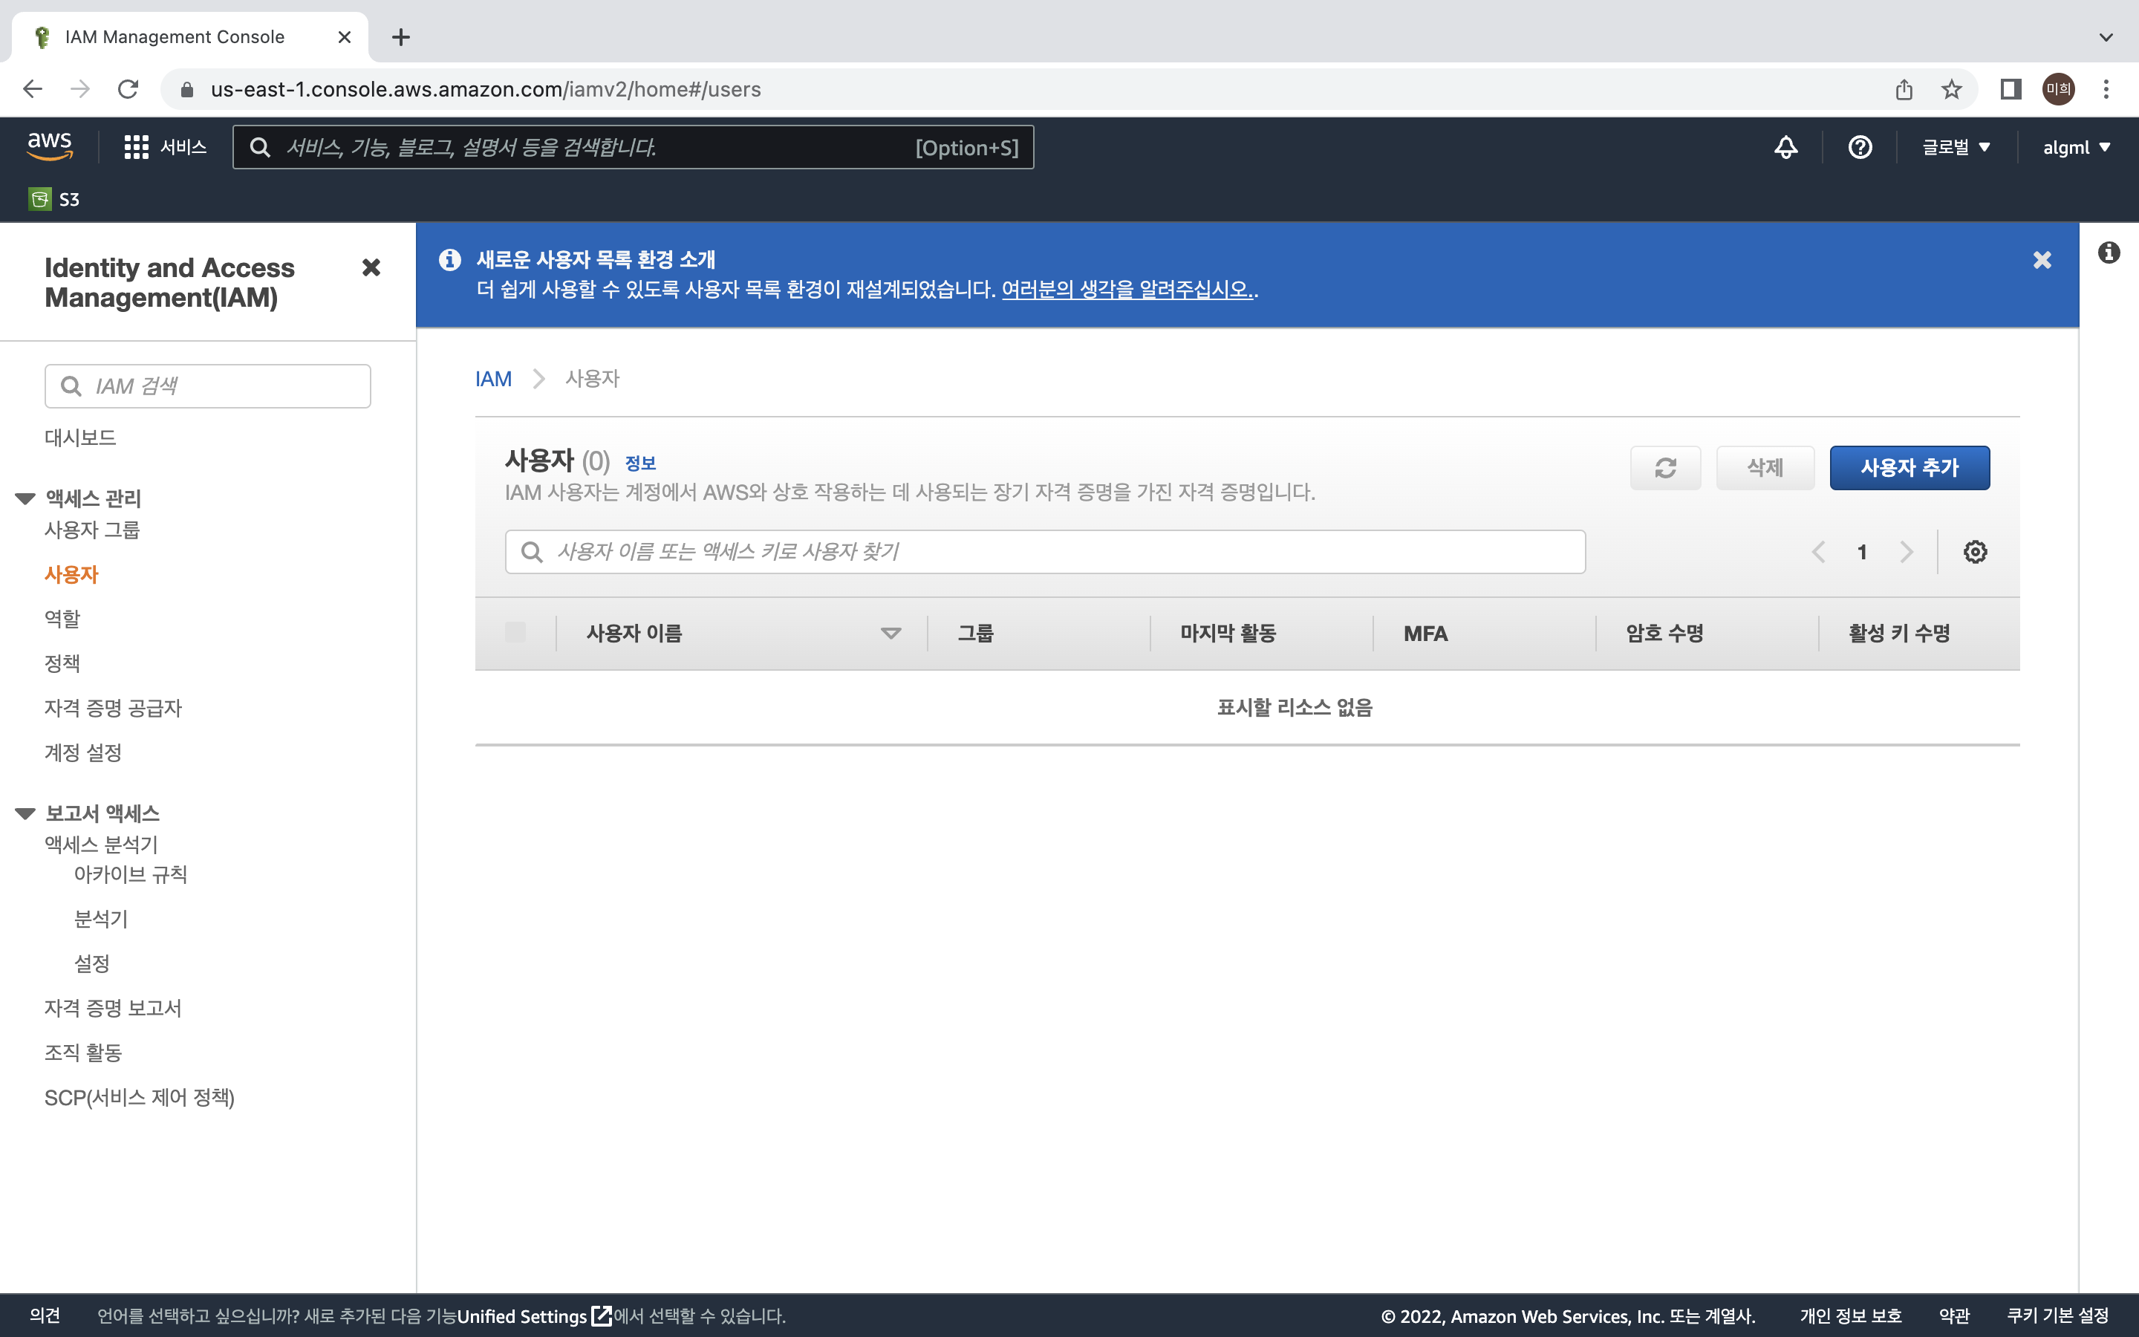
Task: Click the browser back arrow
Action: click(x=33, y=89)
